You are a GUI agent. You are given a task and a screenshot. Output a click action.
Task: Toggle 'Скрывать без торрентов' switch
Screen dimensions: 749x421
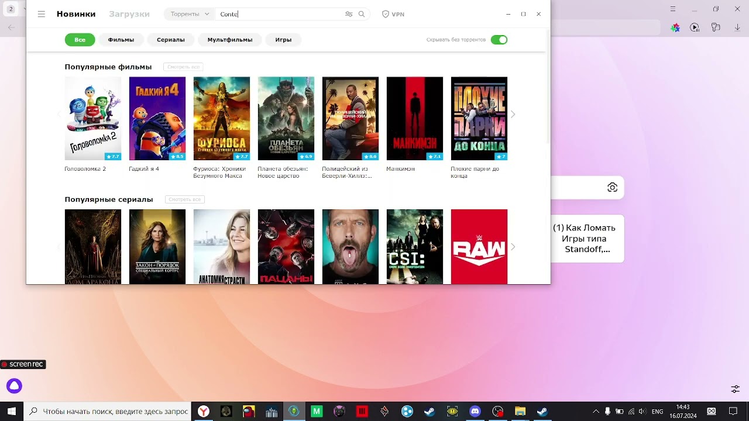(x=499, y=40)
